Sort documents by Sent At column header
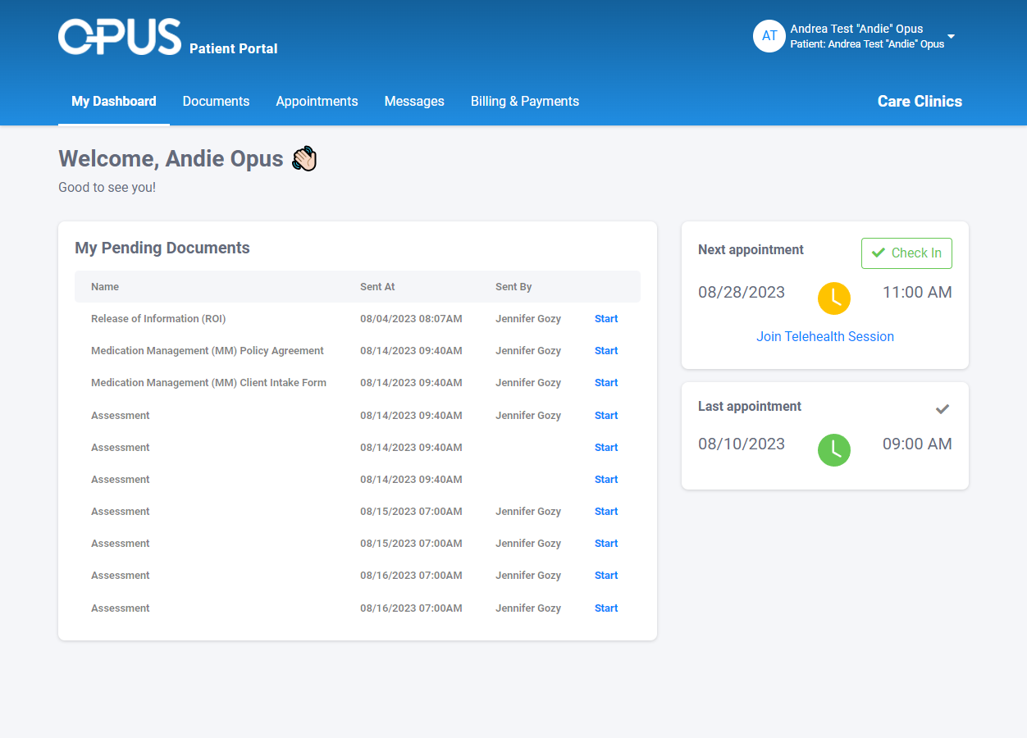The image size is (1027, 738). click(377, 287)
